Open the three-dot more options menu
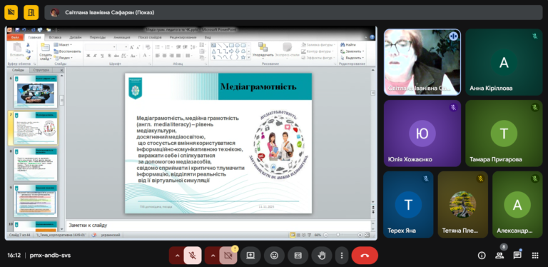This screenshot has height=267, width=548. 342,256
